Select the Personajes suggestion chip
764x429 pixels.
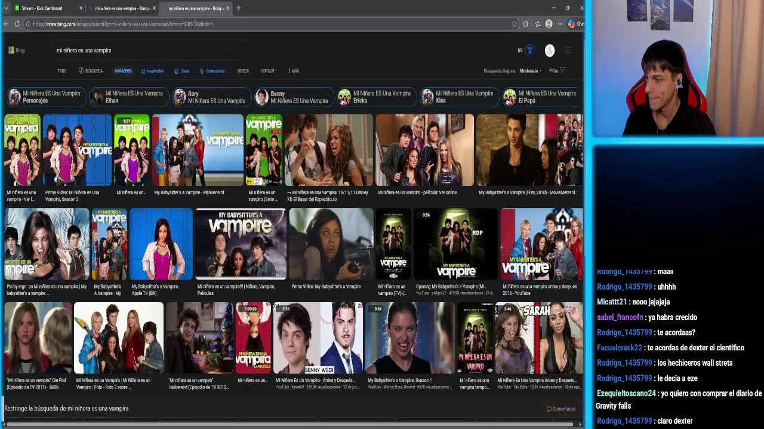coord(46,97)
